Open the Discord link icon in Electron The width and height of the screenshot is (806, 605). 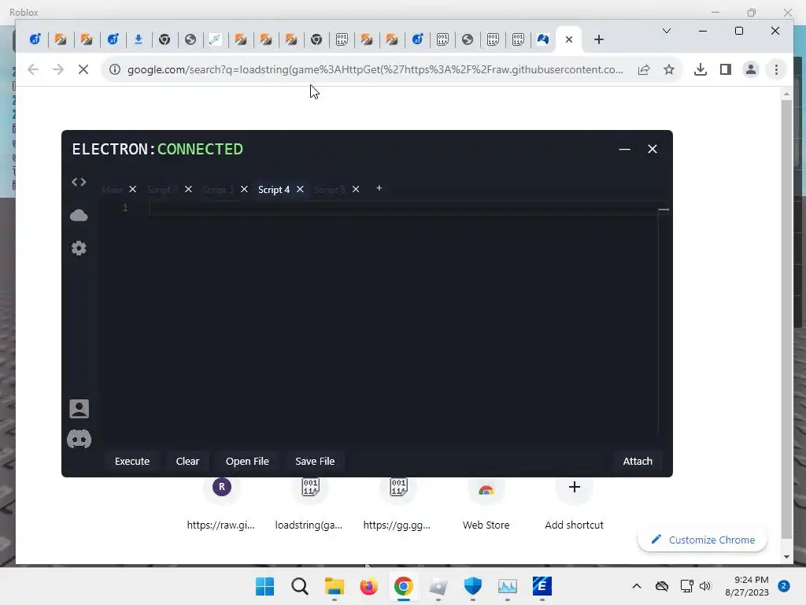tap(79, 440)
